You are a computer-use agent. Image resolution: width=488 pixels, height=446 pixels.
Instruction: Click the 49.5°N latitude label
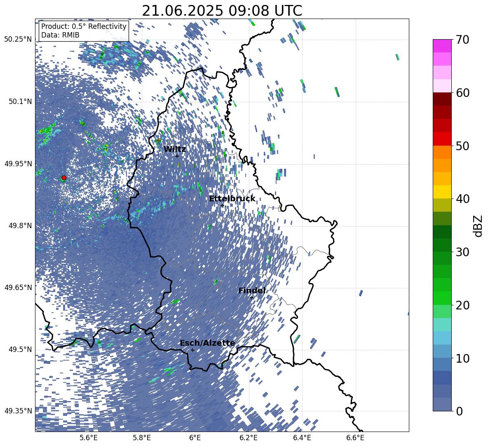(x=20, y=349)
